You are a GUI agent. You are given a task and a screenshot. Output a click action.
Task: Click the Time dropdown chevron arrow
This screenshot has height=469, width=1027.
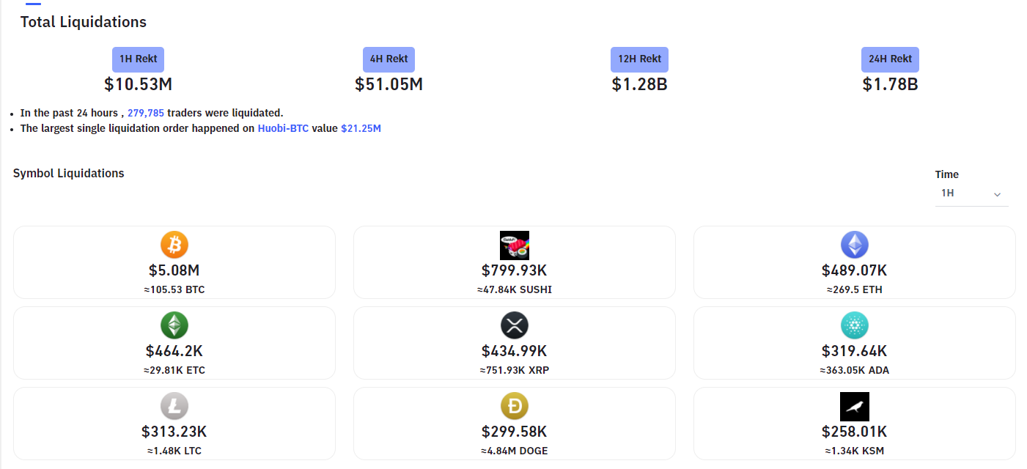coord(997,194)
